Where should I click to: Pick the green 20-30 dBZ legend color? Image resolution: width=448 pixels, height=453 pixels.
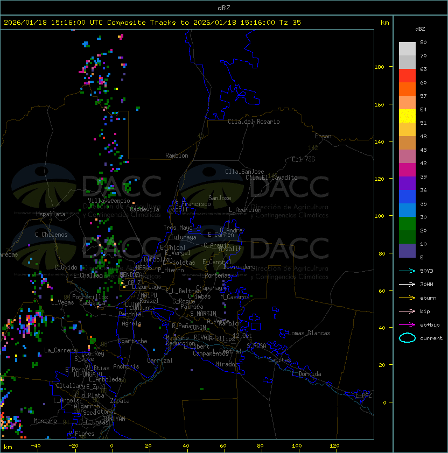(x=407, y=224)
